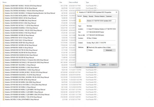The width and height of the screenshot is (154, 107).
Task: Click PDF icon of SK260NLC-9 NA manual
Action: click(4, 28)
